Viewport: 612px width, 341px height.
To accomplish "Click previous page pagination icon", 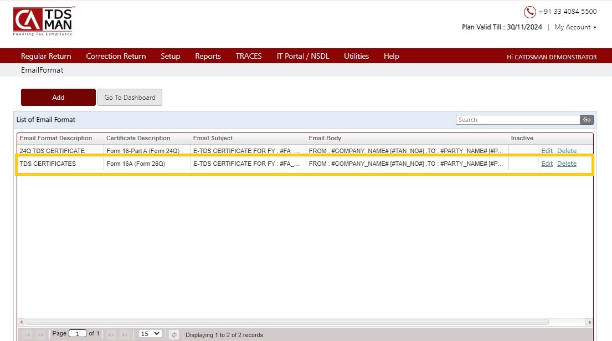I will pyautogui.click(x=40, y=334).
